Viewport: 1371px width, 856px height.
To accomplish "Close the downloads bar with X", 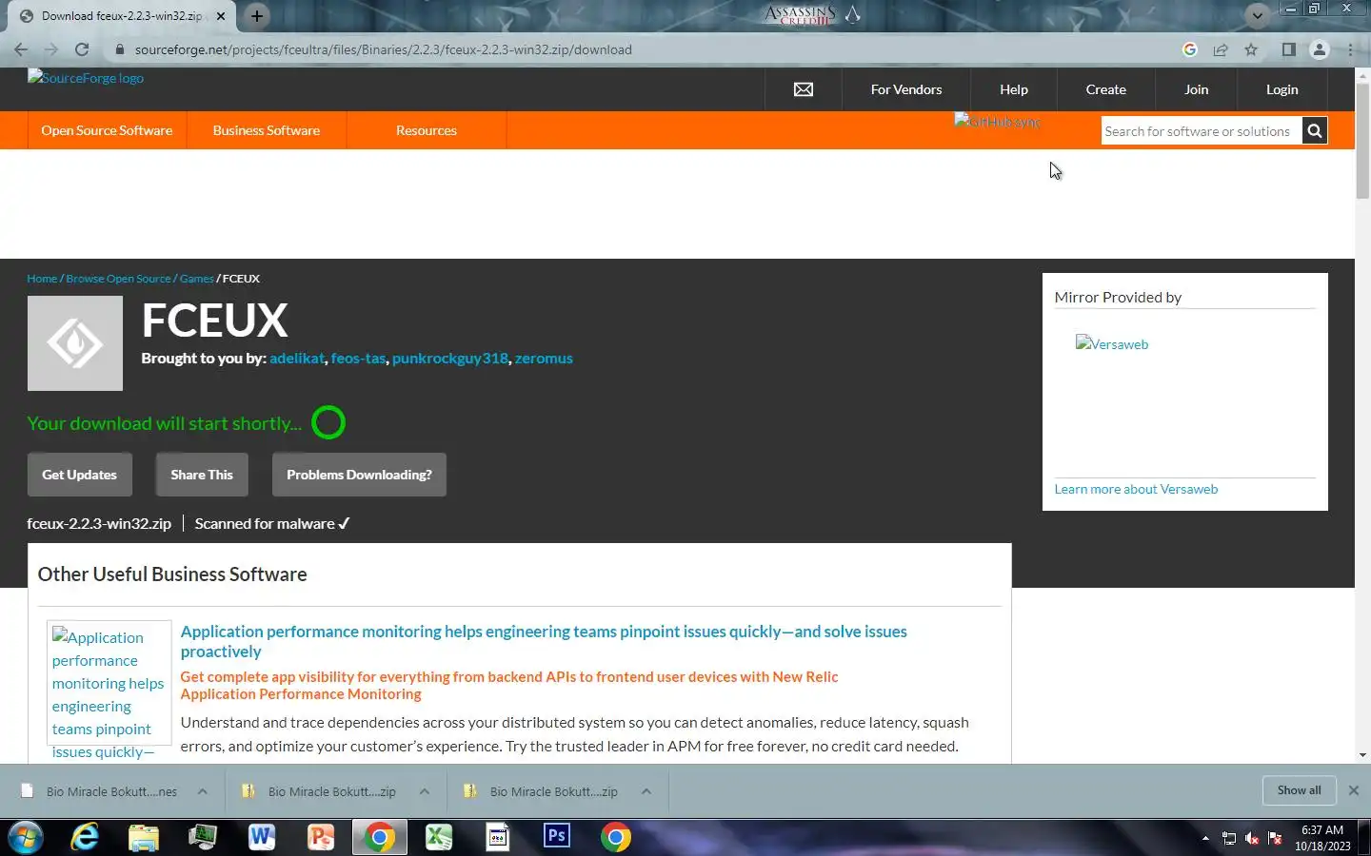I will coord(1354,790).
